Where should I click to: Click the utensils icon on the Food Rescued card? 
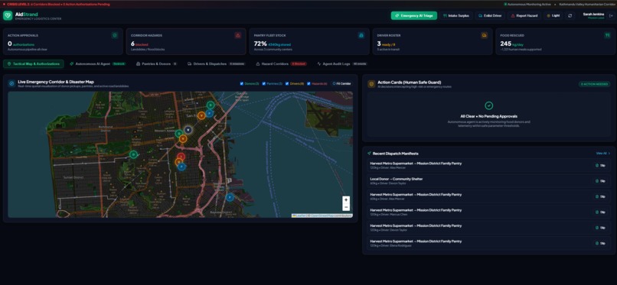[607, 35]
